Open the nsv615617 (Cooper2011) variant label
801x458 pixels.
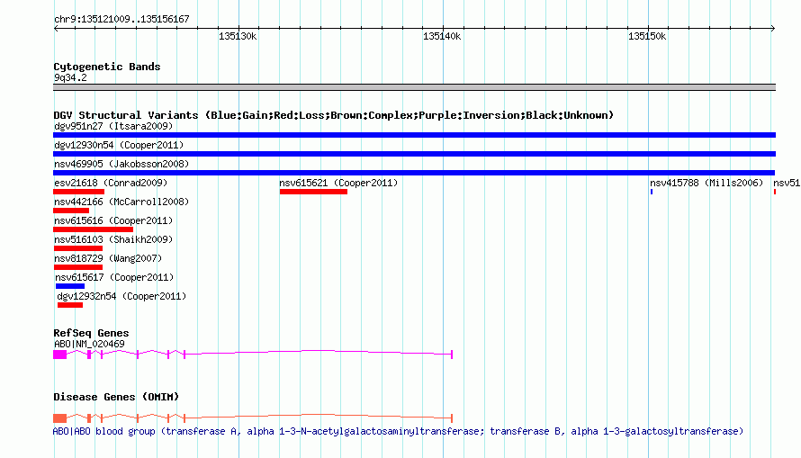point(114,277)
